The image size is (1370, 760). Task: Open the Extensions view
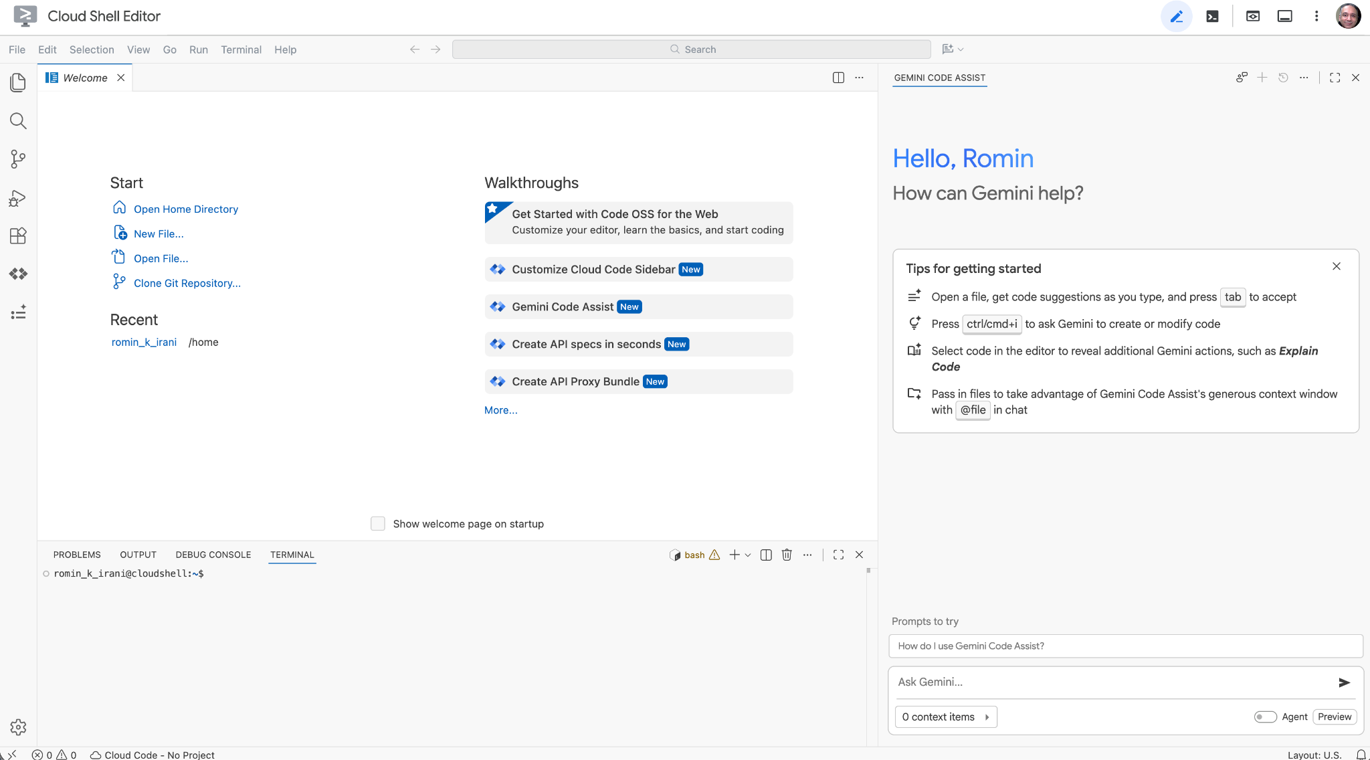point(18,235)
